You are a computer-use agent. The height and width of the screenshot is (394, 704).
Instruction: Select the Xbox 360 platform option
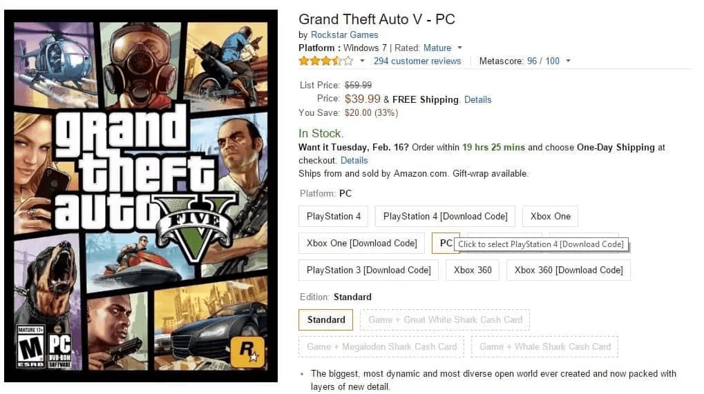coord(473,270)
